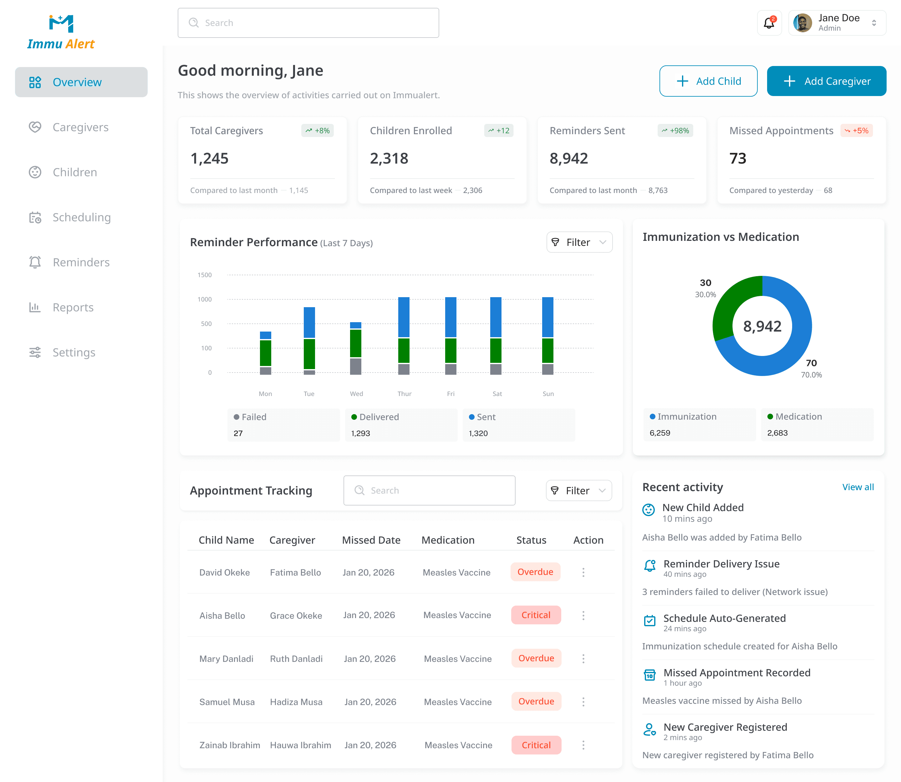901x782 pixels.
Task: Open the View all recent activity link
Action: [x=857, y=487]
